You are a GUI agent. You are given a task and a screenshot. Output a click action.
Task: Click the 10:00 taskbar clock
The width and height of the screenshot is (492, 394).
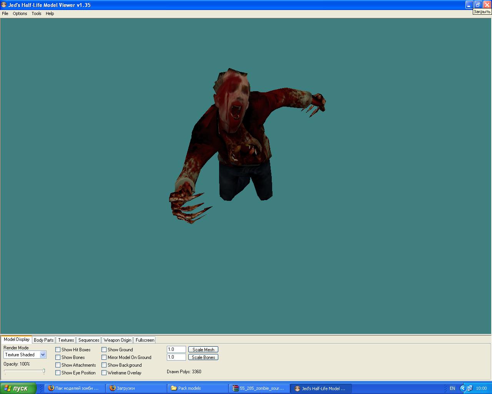pos(481,389)
